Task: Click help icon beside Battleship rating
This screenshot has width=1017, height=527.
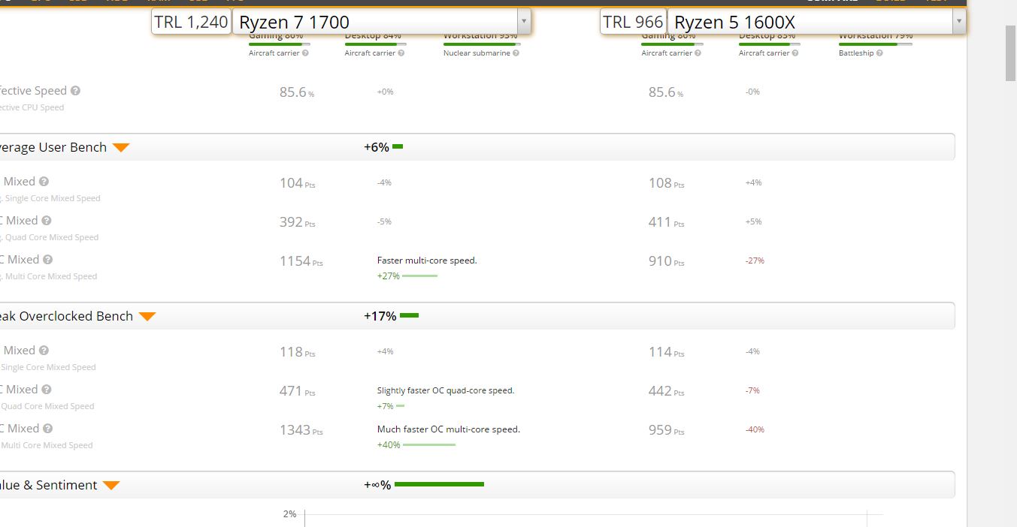Action: click(879, 53)
